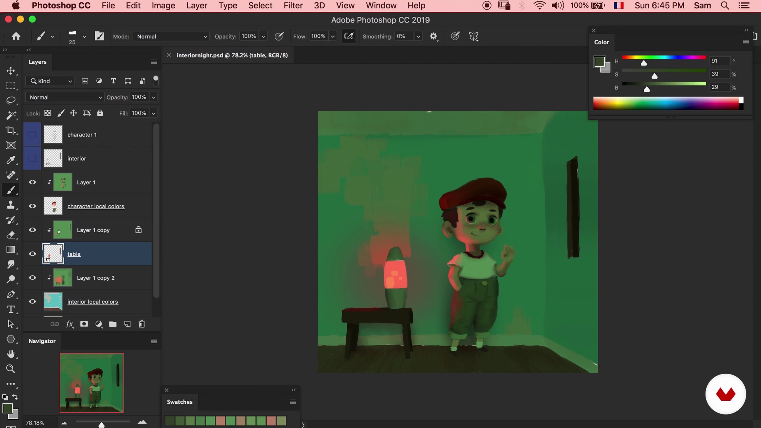Select the Clone Stamp tool
Image resolution: width=761 pixels, height=428 pixels.
[11, 205]
